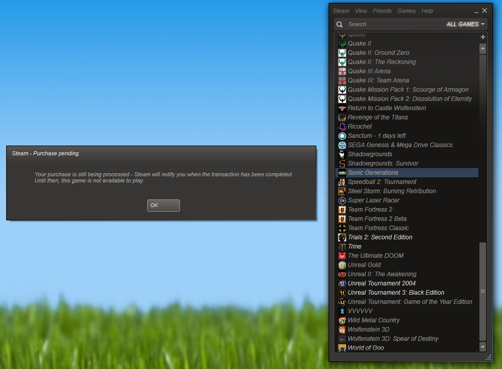
Task: Click the scrollbar down arrow
Action: coord(483,346)
